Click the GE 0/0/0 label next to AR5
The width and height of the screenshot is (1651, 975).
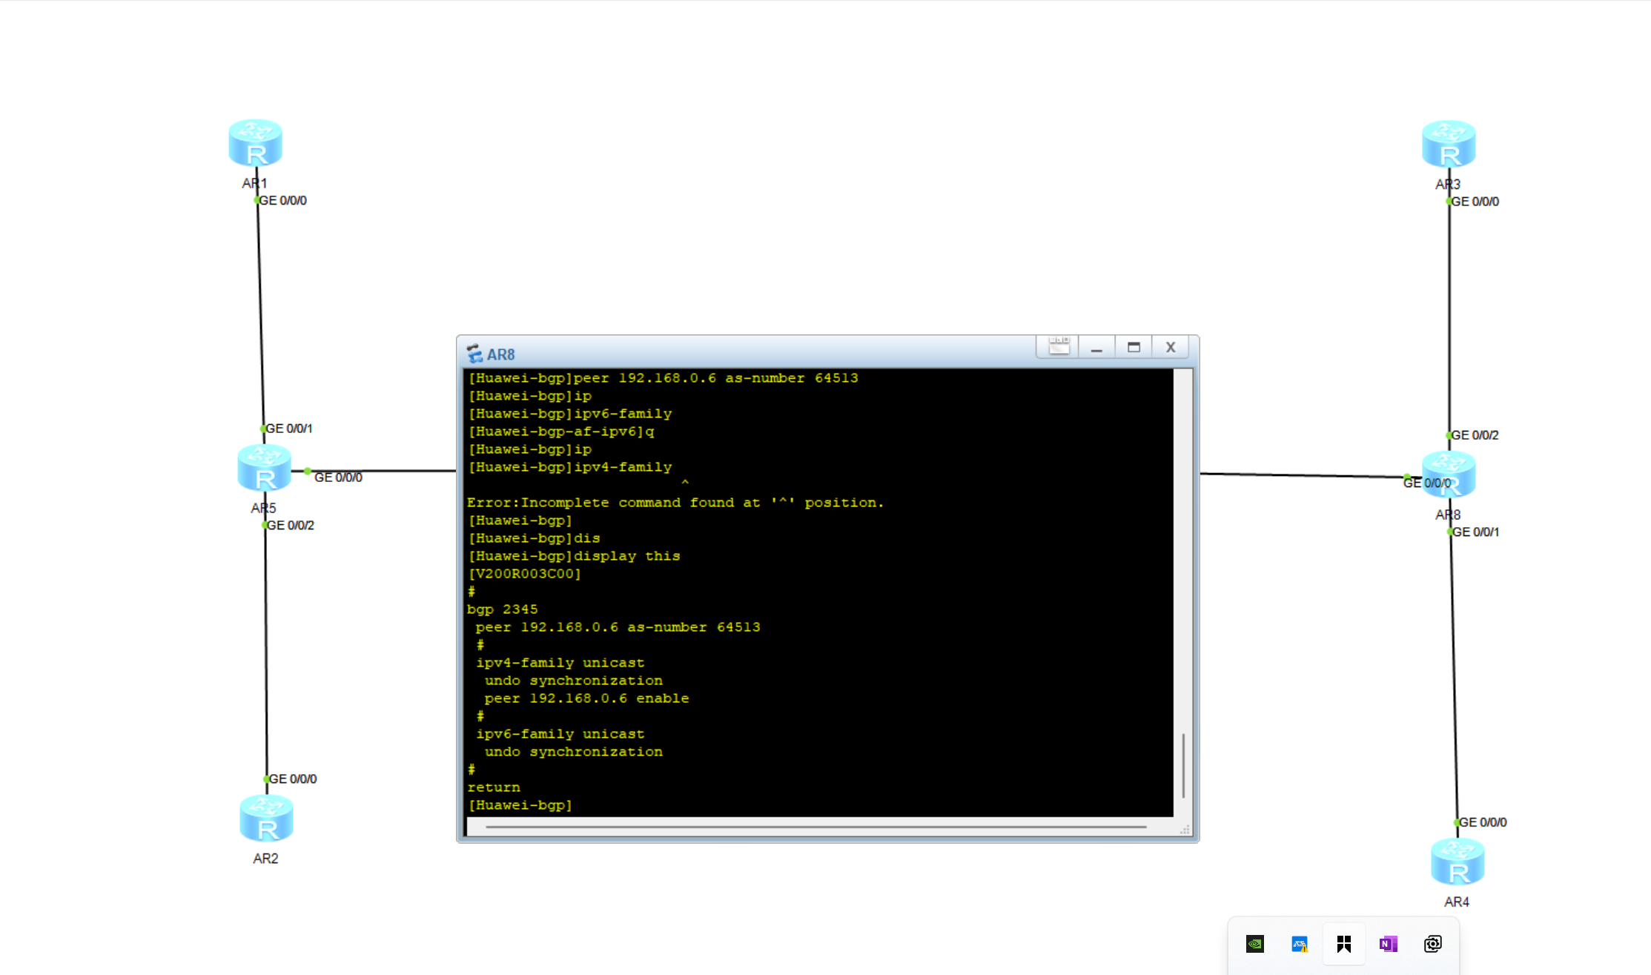[x=338, y=477]
